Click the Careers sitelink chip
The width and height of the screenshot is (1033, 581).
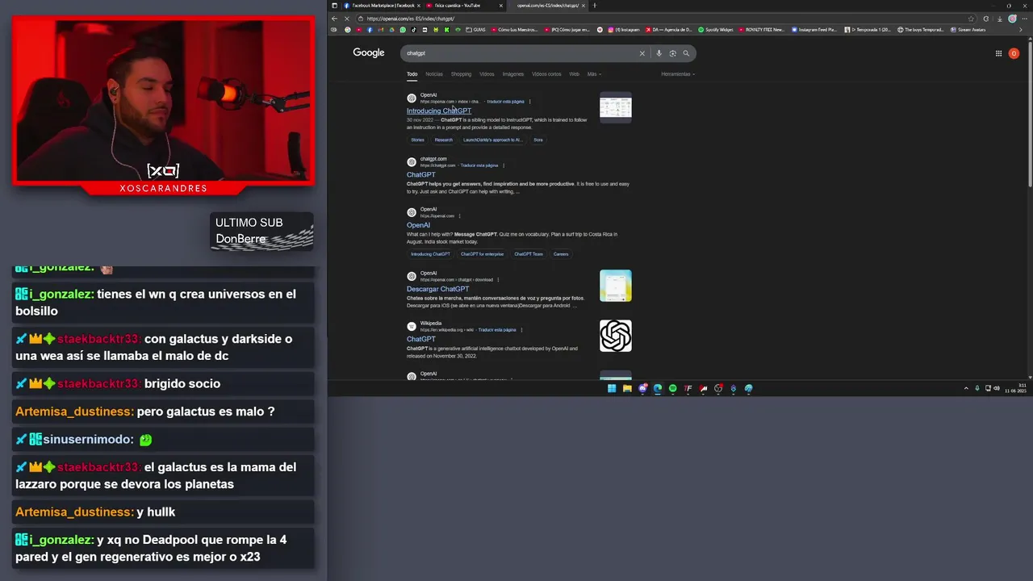pos(561,254)
